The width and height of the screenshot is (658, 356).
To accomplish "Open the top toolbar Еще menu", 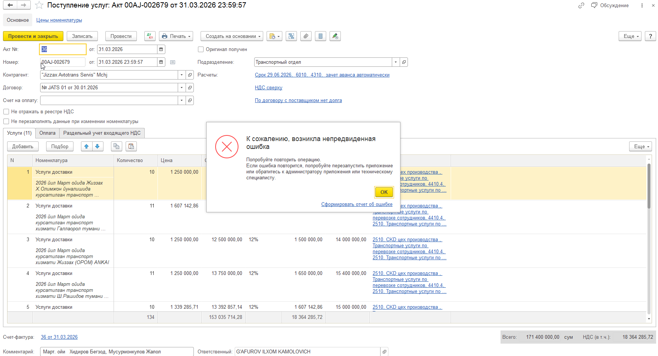I will [x=630, y=36].
